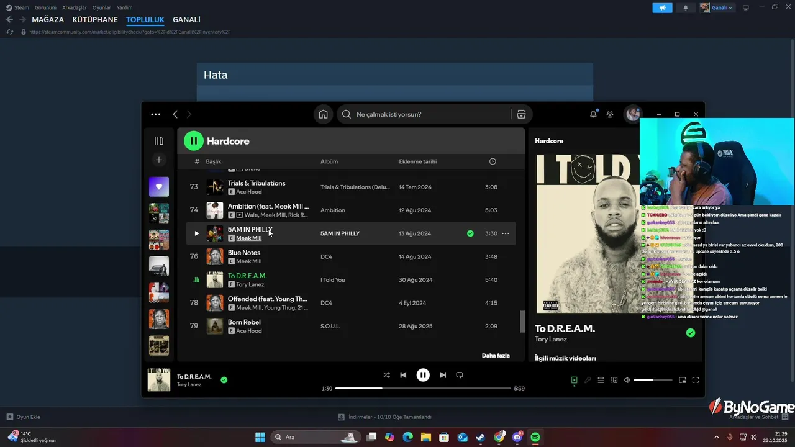Screen dimensions: 795x447
Task: Go back in Spotify navigation
Action: point(175,114)
